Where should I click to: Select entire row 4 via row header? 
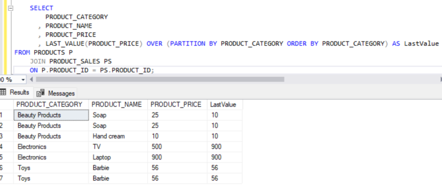click(x=5, y=147)
